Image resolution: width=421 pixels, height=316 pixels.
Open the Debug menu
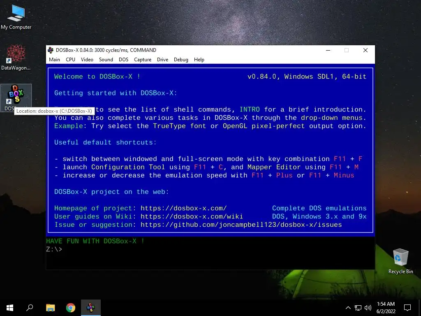[181, 60]
